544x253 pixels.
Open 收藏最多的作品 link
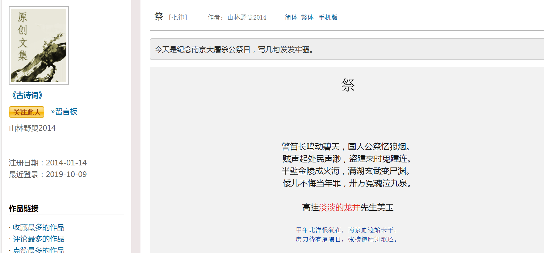38,227
